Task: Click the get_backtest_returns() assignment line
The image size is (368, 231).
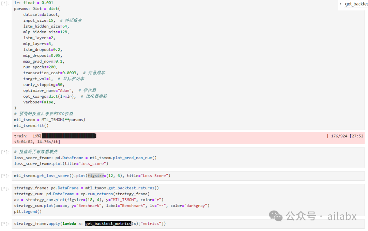Action: [86, 188]
